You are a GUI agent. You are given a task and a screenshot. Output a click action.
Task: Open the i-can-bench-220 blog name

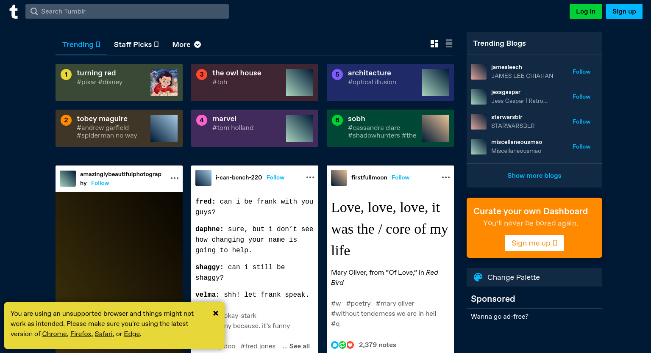239,178
